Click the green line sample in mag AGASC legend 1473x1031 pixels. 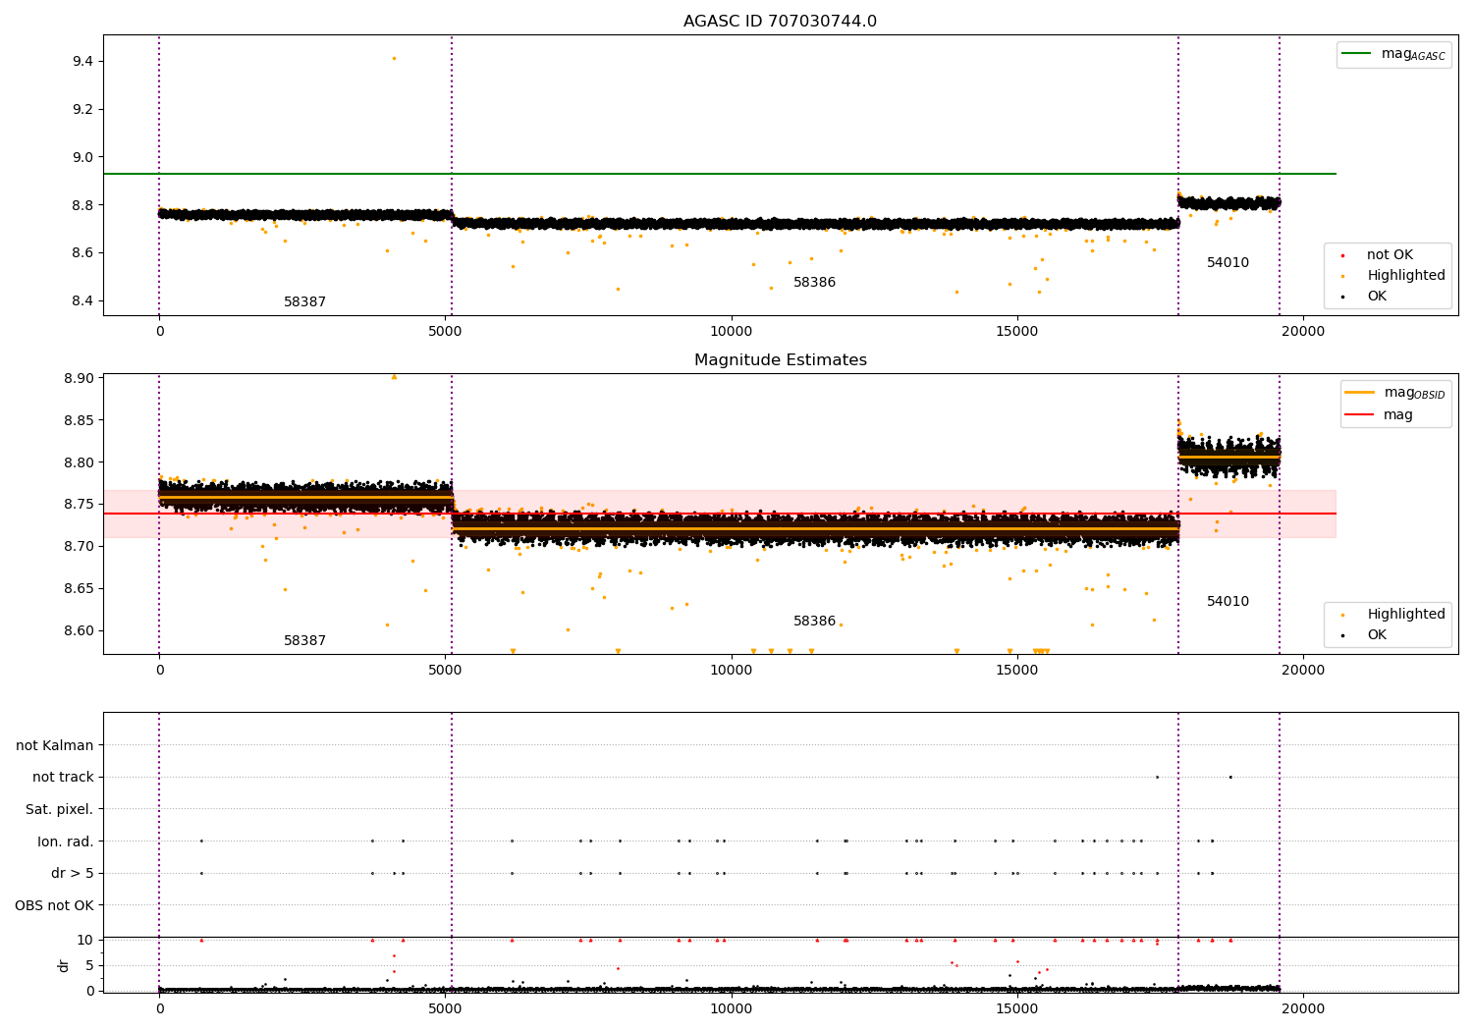click(1356, 54)
